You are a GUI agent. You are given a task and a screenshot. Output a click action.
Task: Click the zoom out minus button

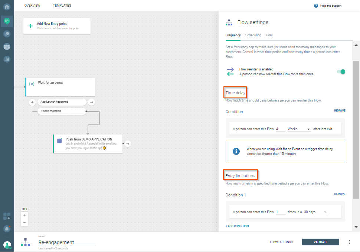click(x=24, y=222)
